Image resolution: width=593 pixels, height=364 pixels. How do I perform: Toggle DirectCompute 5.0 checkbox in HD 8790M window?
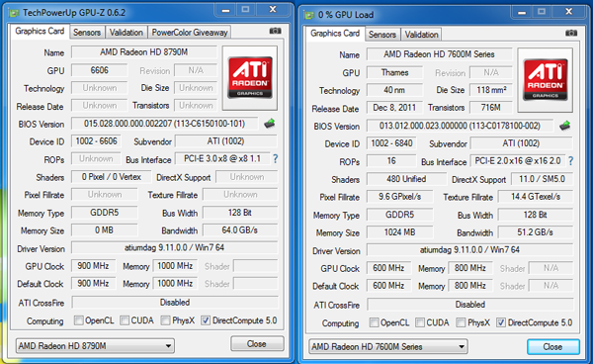tap(206, 320)
